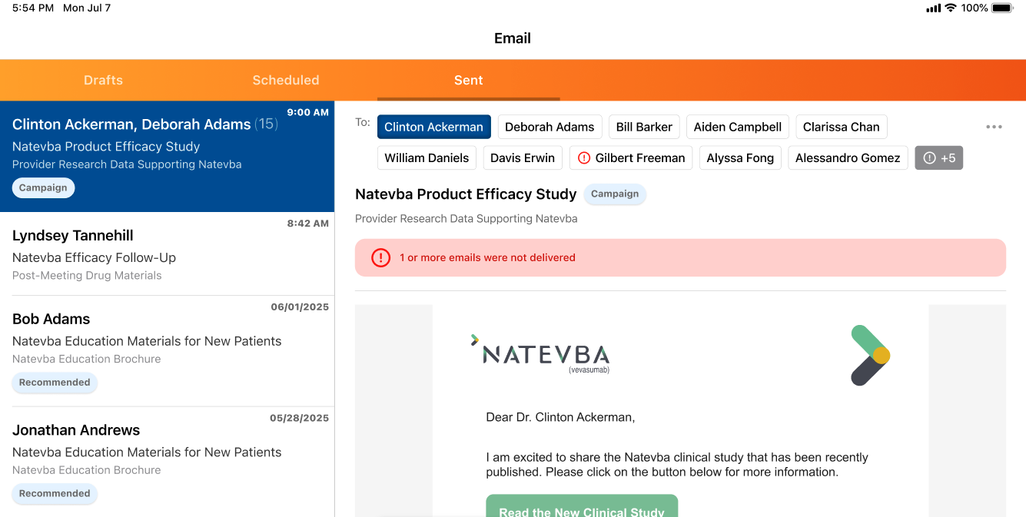This screenshot has width=1026, height=517.
Task: Click the green arrow brand graphic
Action: 870,355
